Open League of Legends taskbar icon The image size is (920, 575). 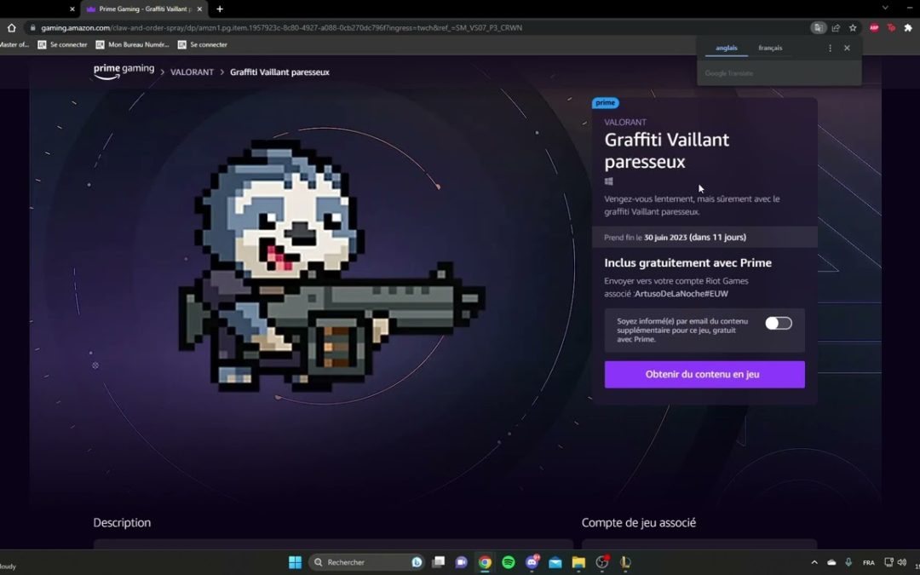coord(625,562)
